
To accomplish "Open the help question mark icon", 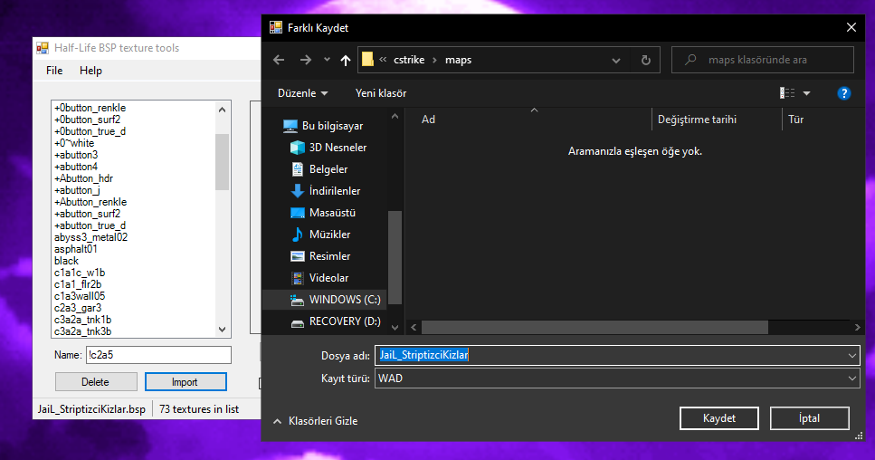I will coord(843,93).
